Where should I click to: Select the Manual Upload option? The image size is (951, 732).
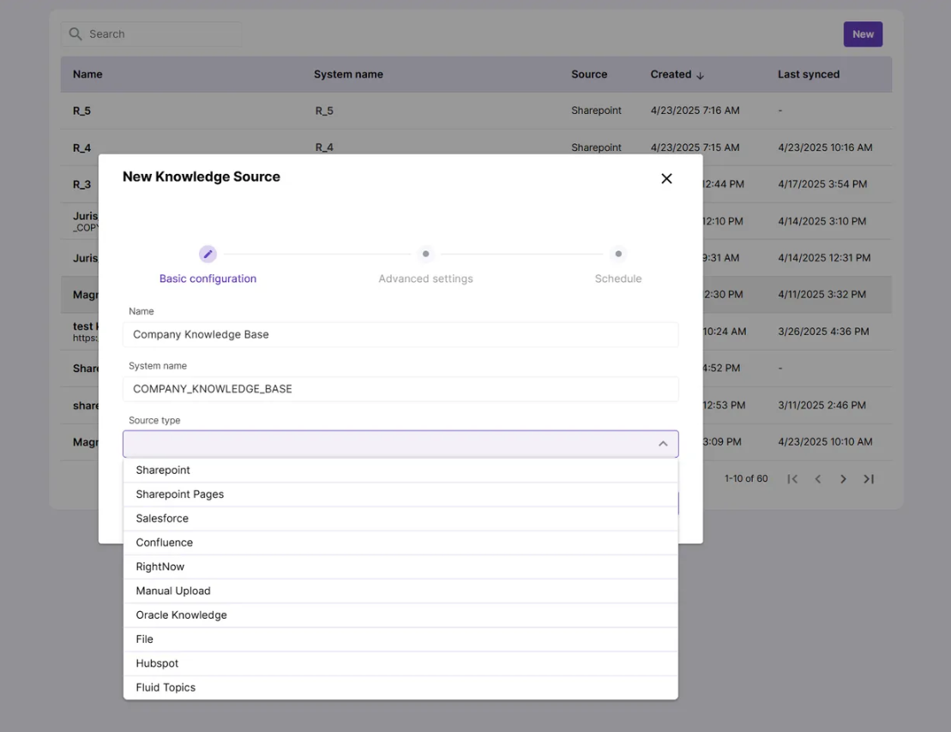point(173,591)
